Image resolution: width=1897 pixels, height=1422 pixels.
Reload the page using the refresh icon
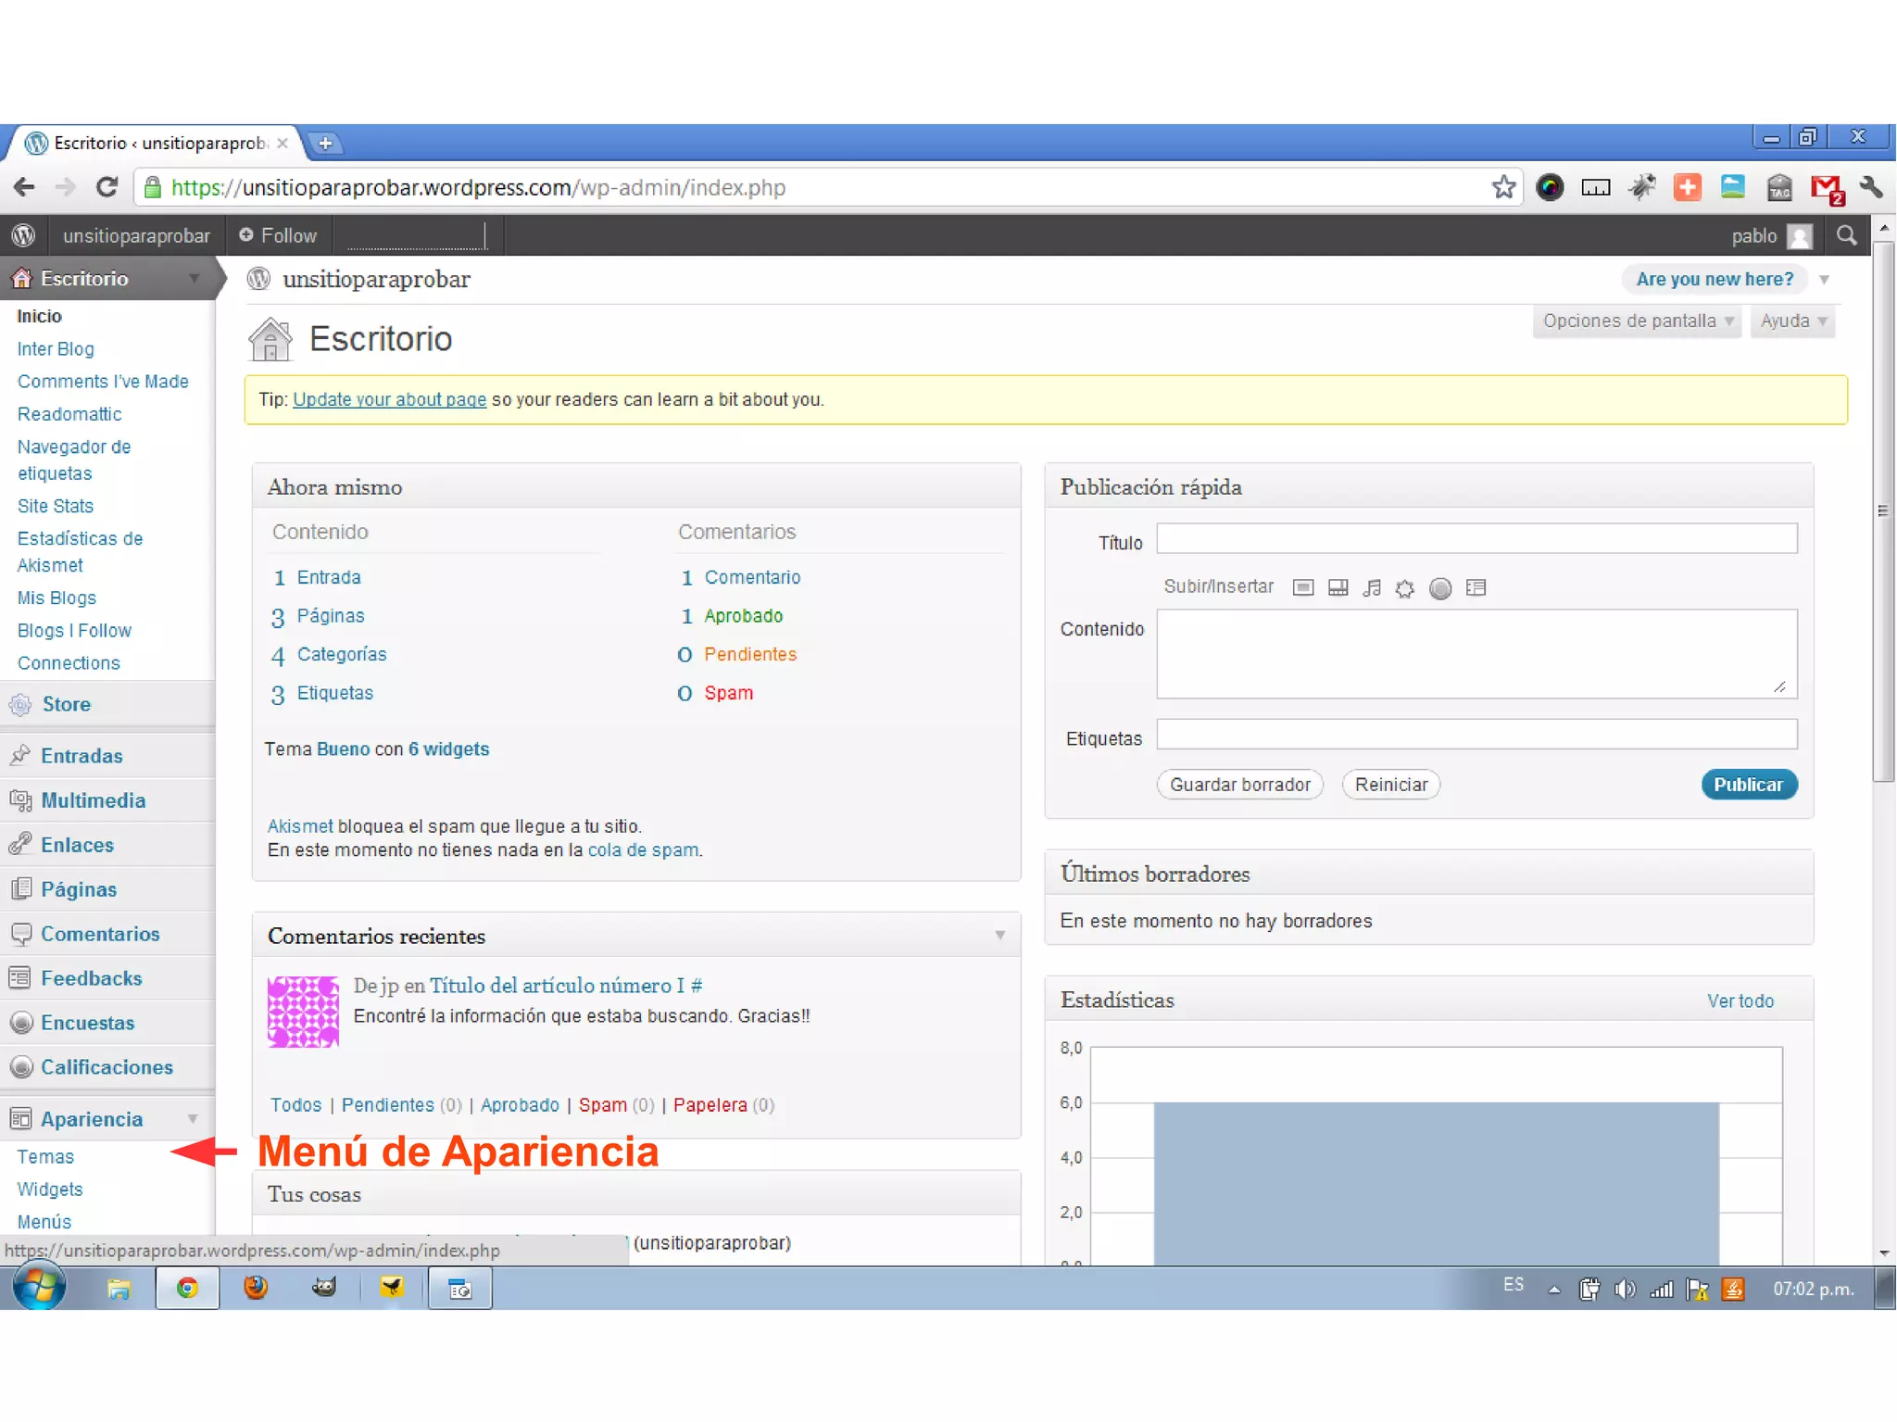(x=107, y=187)
